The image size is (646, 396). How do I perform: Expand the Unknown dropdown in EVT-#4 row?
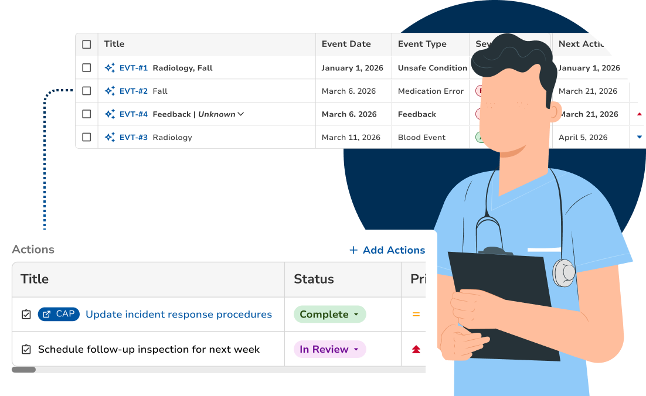[x=240, y=114]
